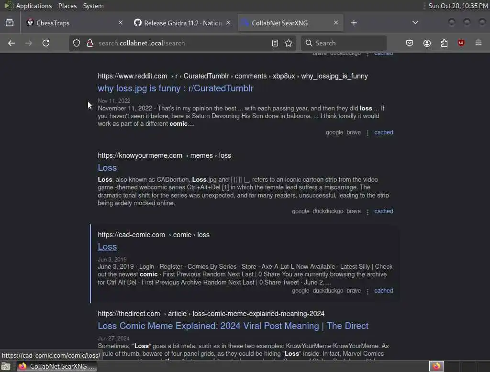Click the 'Jun 3, 2019' result date
Screen dimensions: 490x372
coord(112,260)
